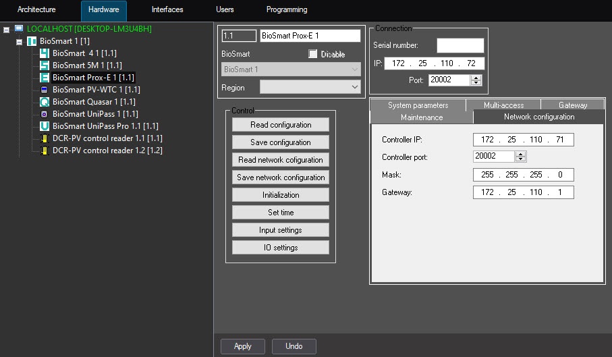This screenshot has width=612, height=357.
Task: Click the Undo button
Action: point(294,346)
